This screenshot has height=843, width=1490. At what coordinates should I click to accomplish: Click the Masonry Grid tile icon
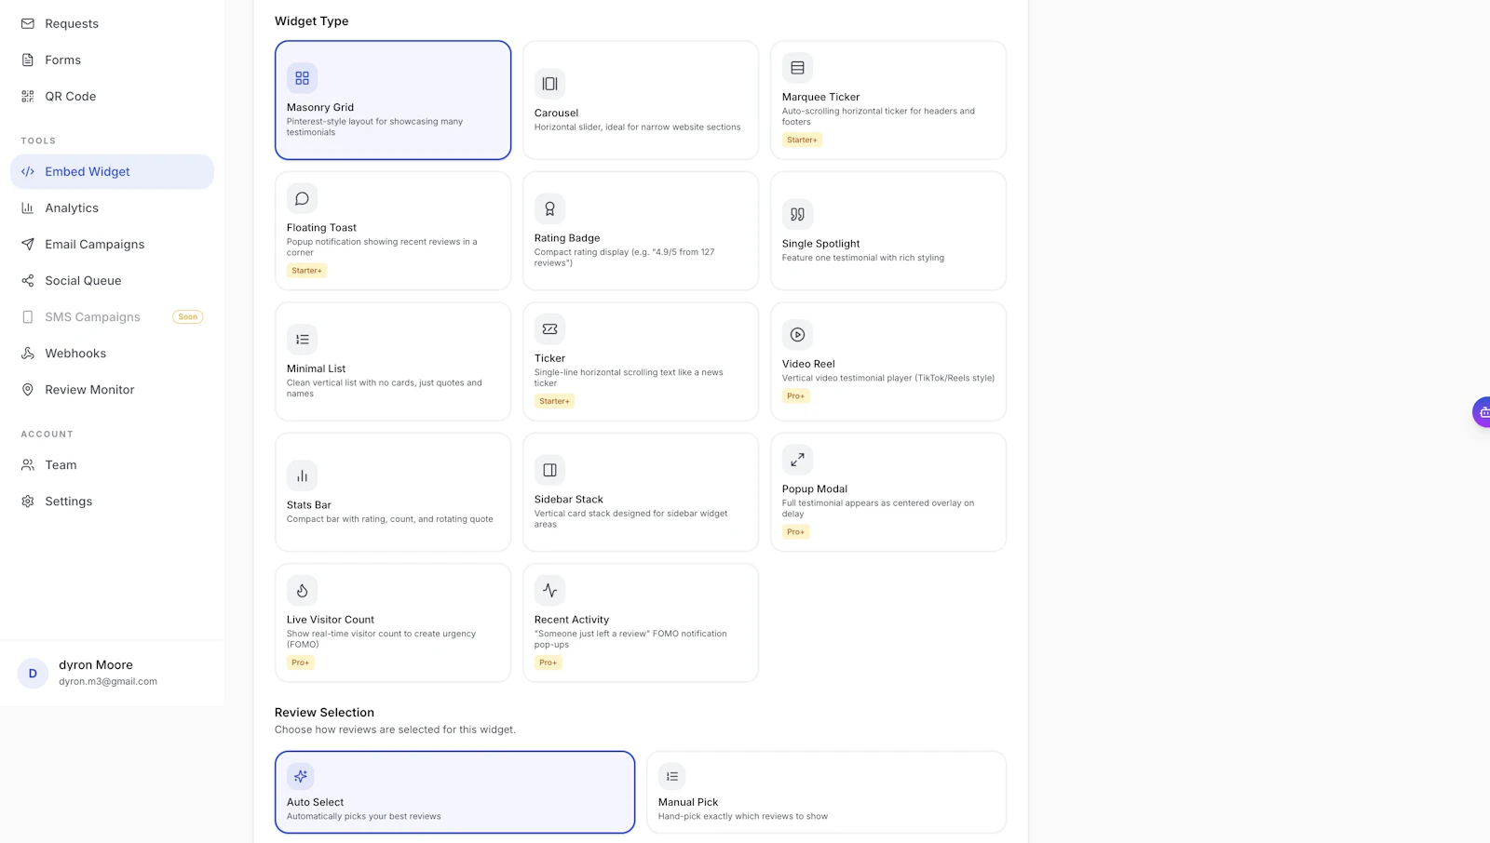pos(302,78)
